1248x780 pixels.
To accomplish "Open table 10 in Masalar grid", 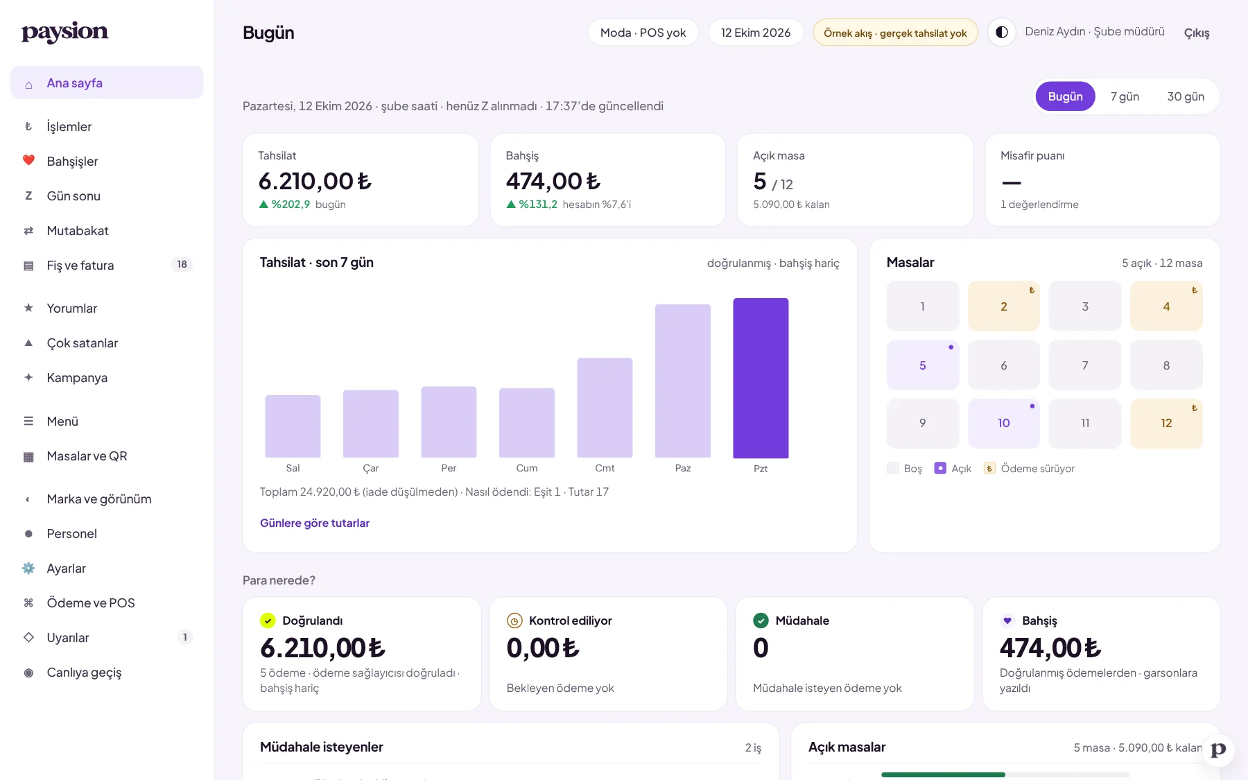I will [x=1004, y=423].
